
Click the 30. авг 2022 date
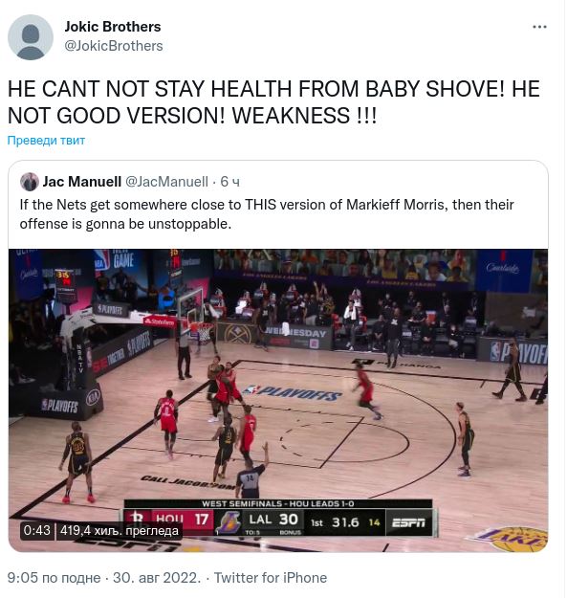157,578
